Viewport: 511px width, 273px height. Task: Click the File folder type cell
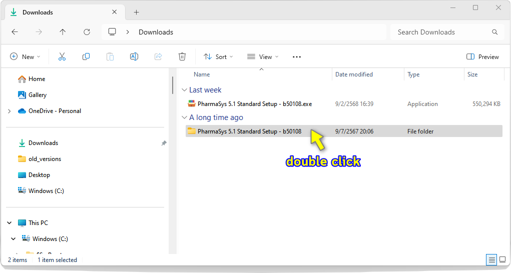tap(420, 131)
